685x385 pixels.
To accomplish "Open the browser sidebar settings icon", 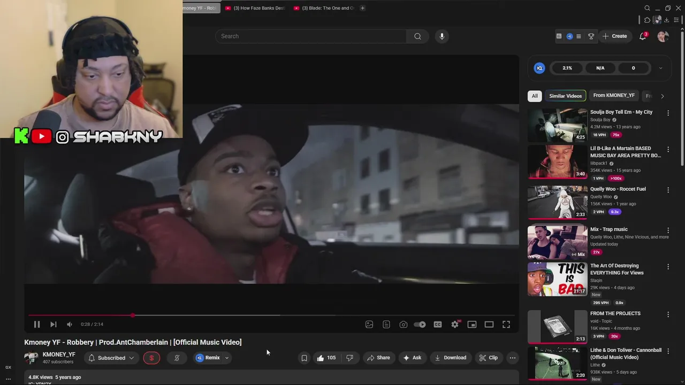I will [x=676, y=20].
